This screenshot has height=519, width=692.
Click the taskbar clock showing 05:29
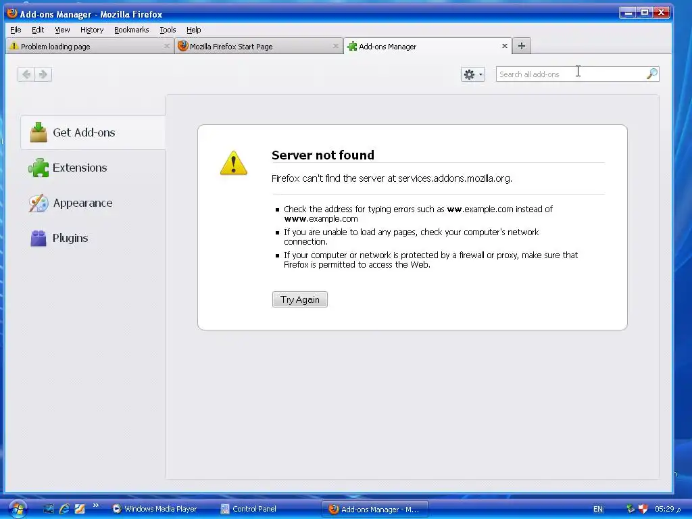668,509
